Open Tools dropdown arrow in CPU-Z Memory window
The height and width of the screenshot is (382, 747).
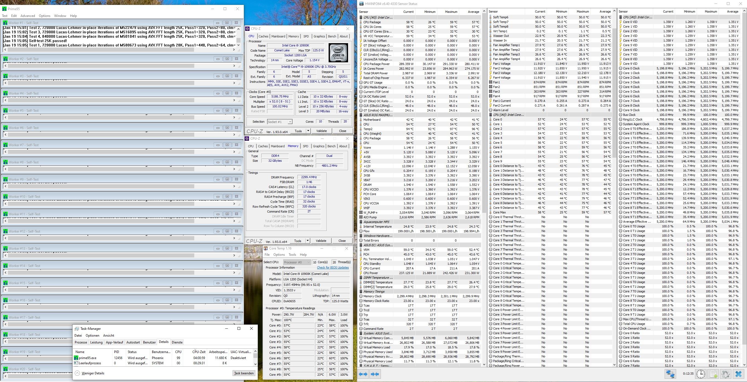tap(307, 241)
